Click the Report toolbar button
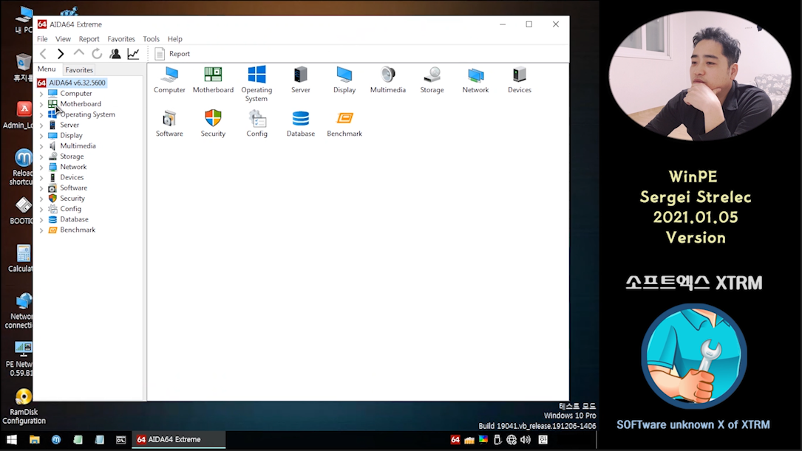The width and height of the screenshot is (802, 451). click(172, 54)
